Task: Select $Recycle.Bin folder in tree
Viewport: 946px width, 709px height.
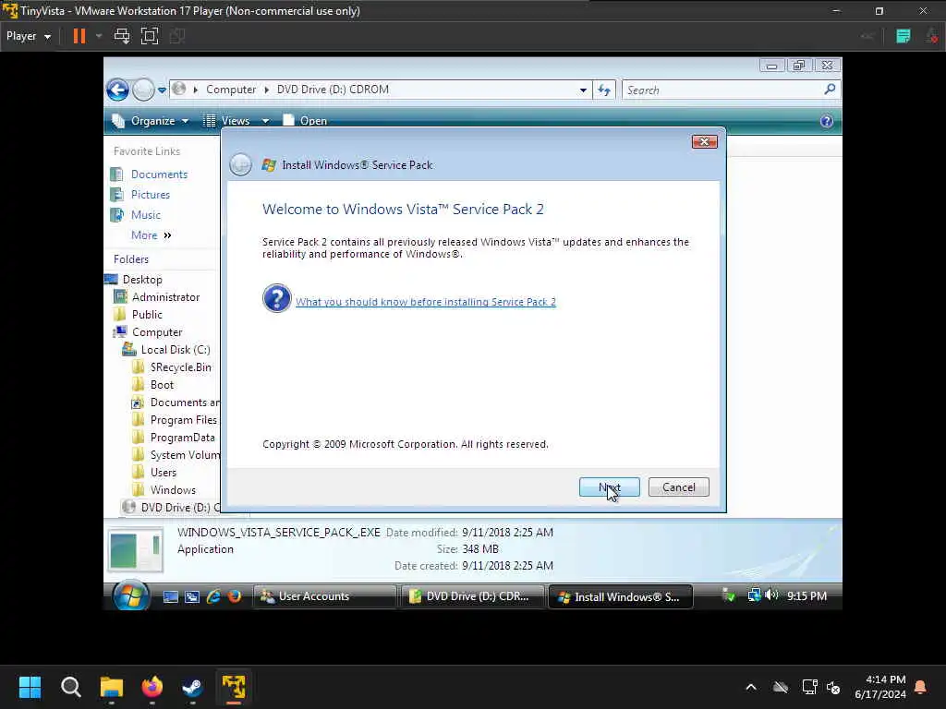Action: coord(180,367)
